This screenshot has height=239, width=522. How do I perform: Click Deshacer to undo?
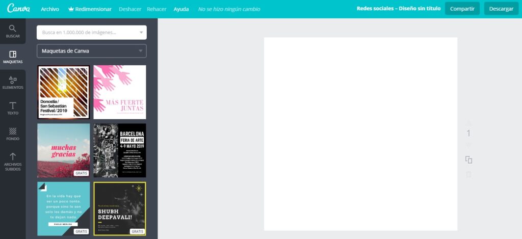point(130,9)
